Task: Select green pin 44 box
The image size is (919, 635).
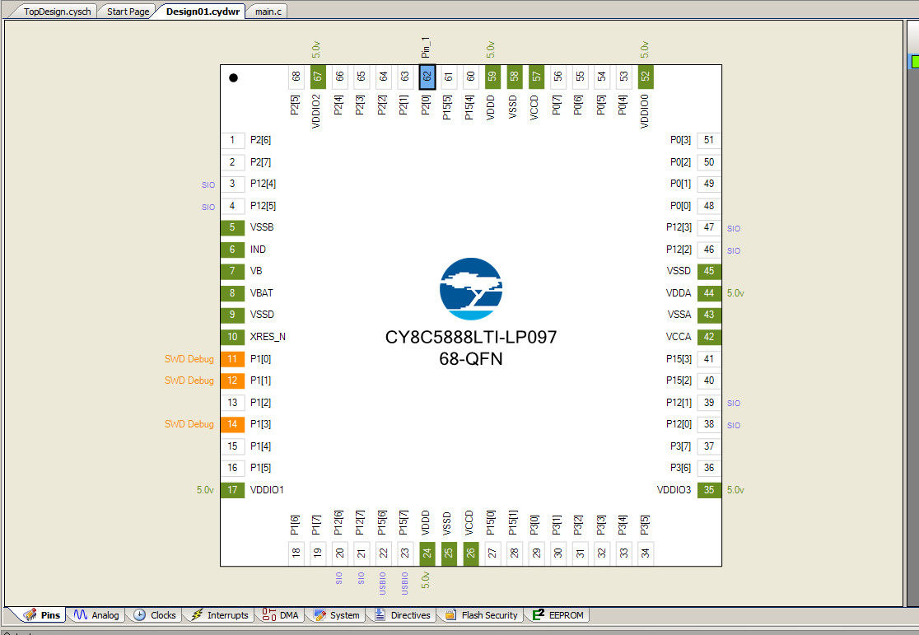Action: coord(709,292)
